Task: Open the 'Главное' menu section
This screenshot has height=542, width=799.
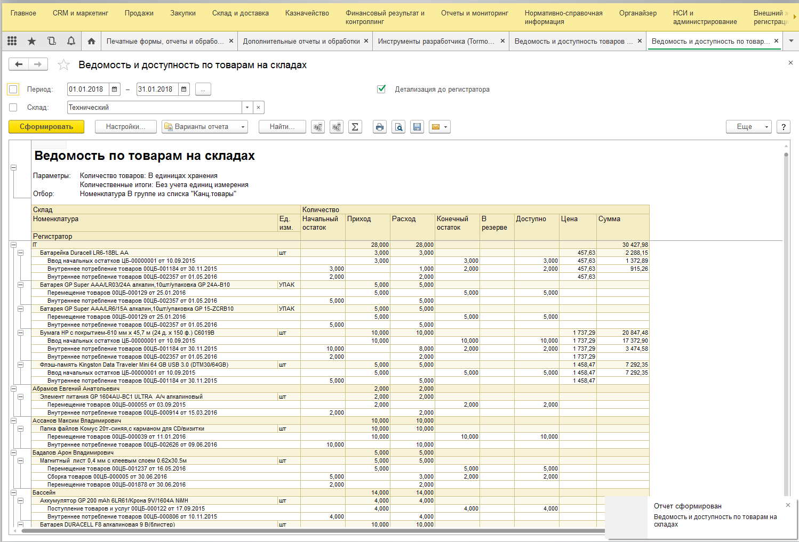Action: (x=23, y=13)
